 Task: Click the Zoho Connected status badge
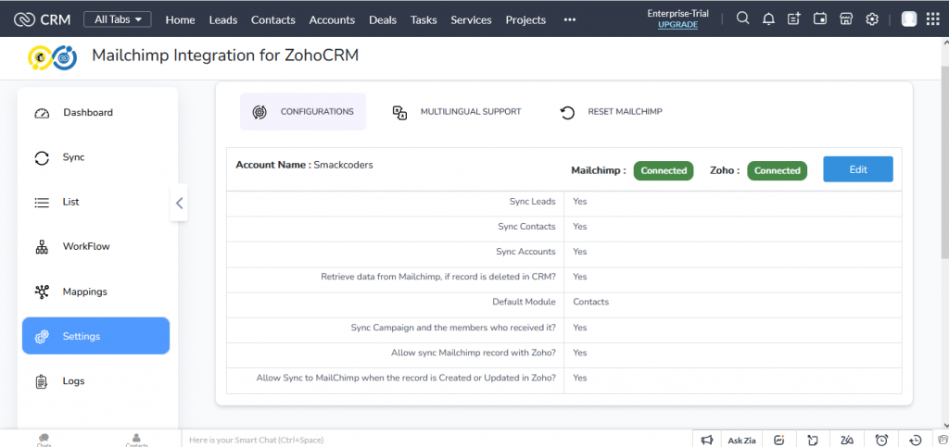click(x=778, y=170)
